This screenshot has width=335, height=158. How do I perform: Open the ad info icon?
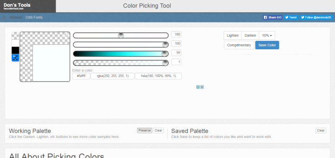pyautogui.click(x=198, y=87)
